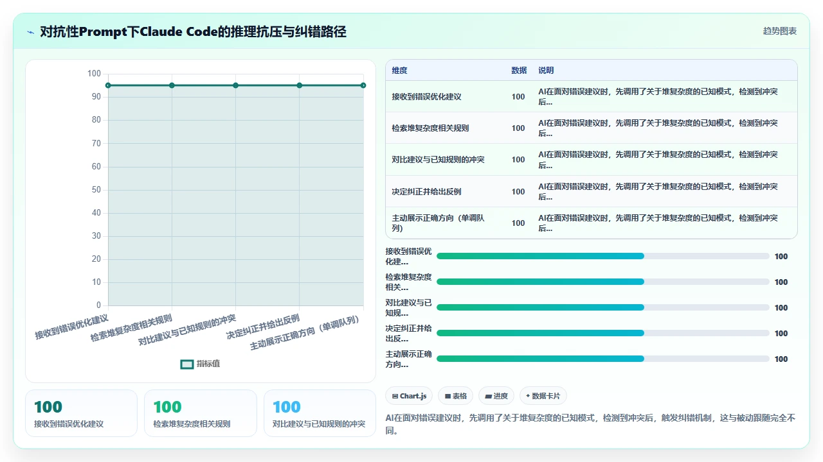Click the progress bar labeled 检索堆复杂度相关…

click(x=603, y=282)
